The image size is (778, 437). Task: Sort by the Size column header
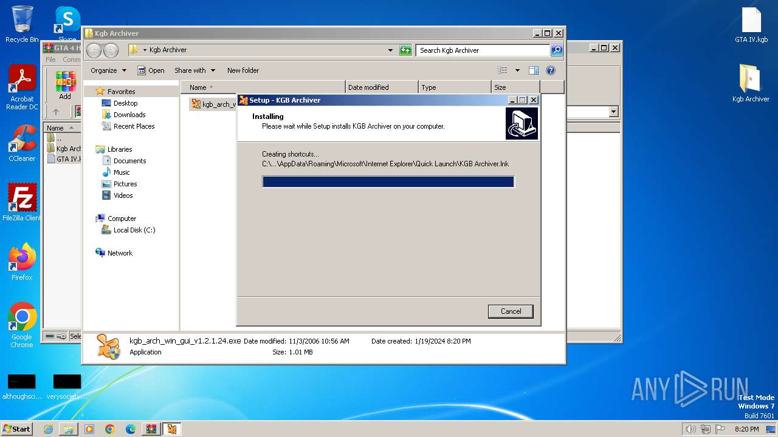tap(515, 87)
